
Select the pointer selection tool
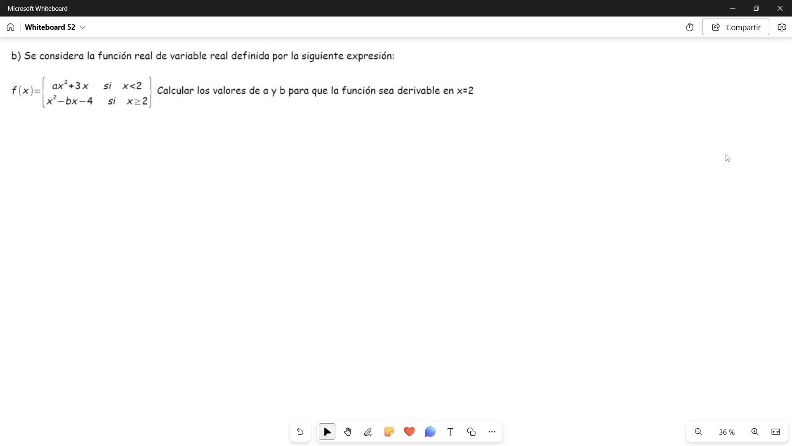[327, 432]
